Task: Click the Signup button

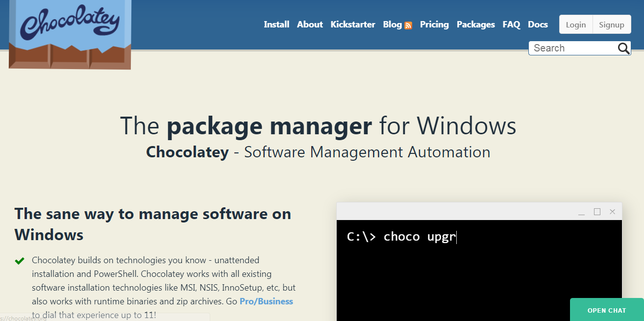Action: point(612,25)
